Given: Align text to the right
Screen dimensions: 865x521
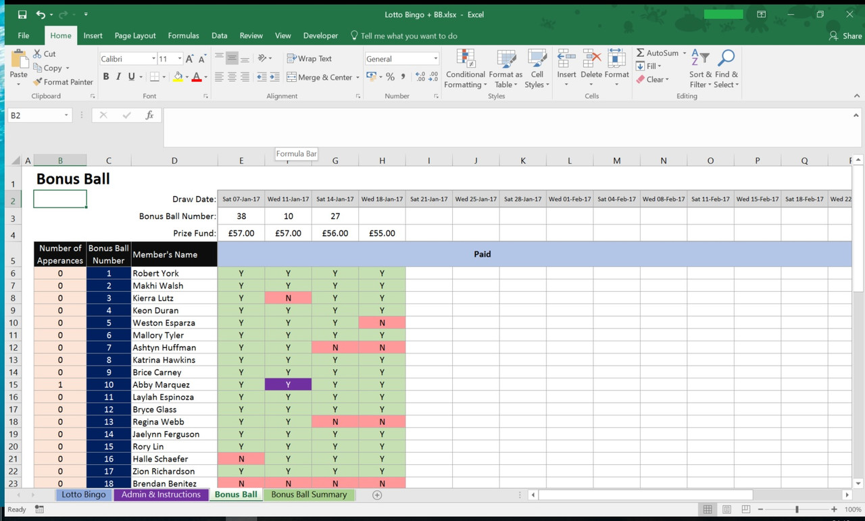Looking at the screenshot, I should pos(245,77).
